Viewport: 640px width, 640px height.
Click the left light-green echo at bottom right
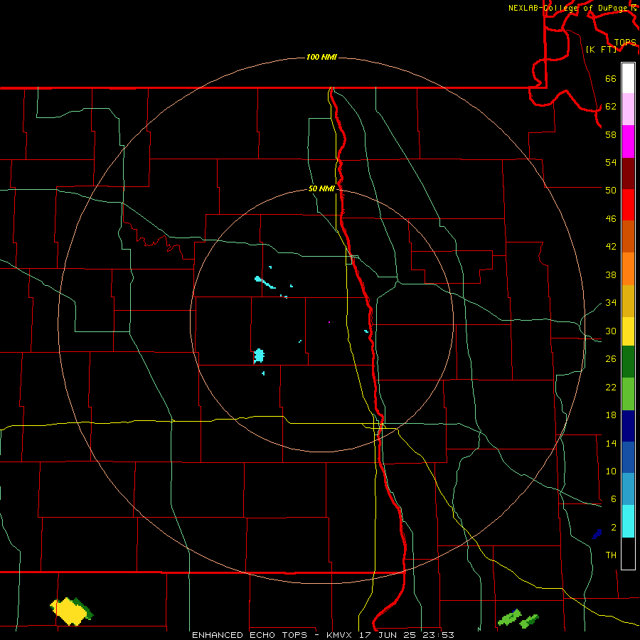(x=509, y=617)
